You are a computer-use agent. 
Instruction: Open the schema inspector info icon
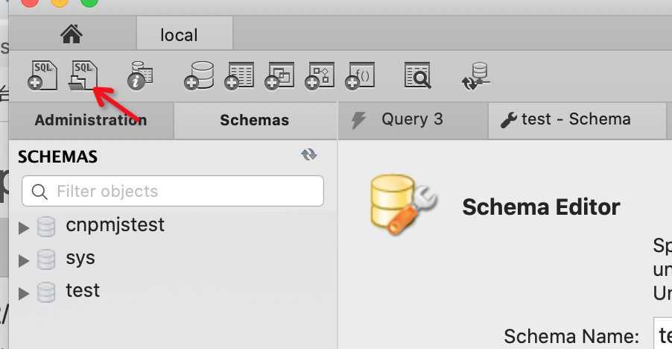coord(141,75)
